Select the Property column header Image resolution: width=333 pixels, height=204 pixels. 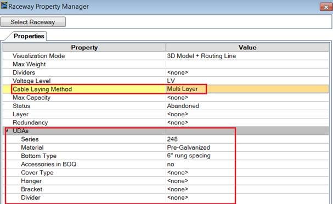(x=84, y=47)
